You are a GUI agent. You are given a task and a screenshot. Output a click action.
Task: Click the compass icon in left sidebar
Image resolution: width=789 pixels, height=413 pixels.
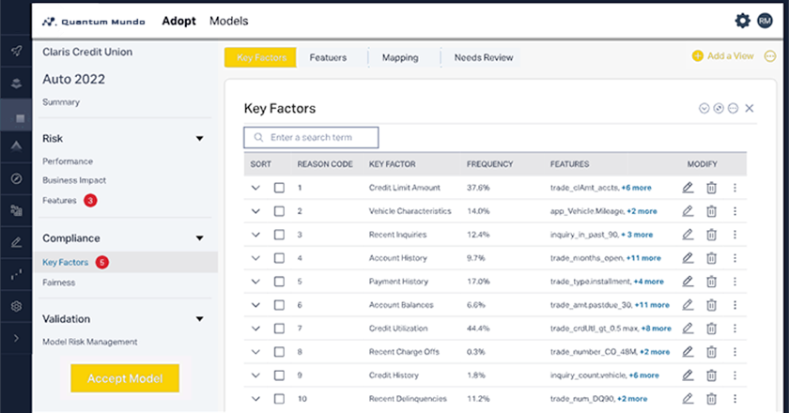coord(16,178)
